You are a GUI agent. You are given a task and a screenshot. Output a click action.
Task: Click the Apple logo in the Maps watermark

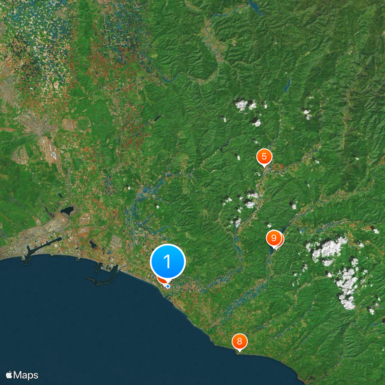pyautogui.click(x=9, y=375)
